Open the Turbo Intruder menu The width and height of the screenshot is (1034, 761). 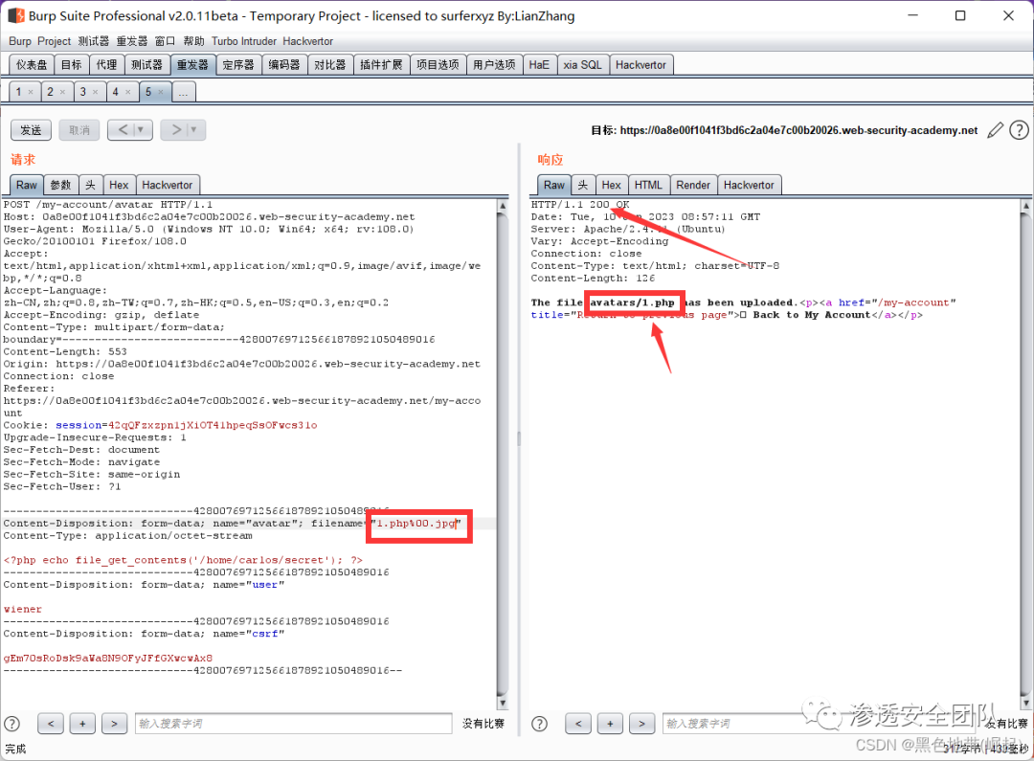pos(244,41)
